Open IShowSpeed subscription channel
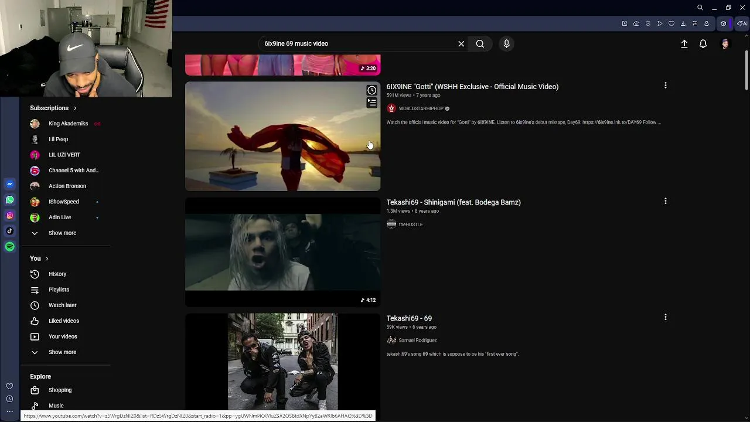Image resolution: width=750 pixels, height=422 pixels. click(x=64, y=202)
